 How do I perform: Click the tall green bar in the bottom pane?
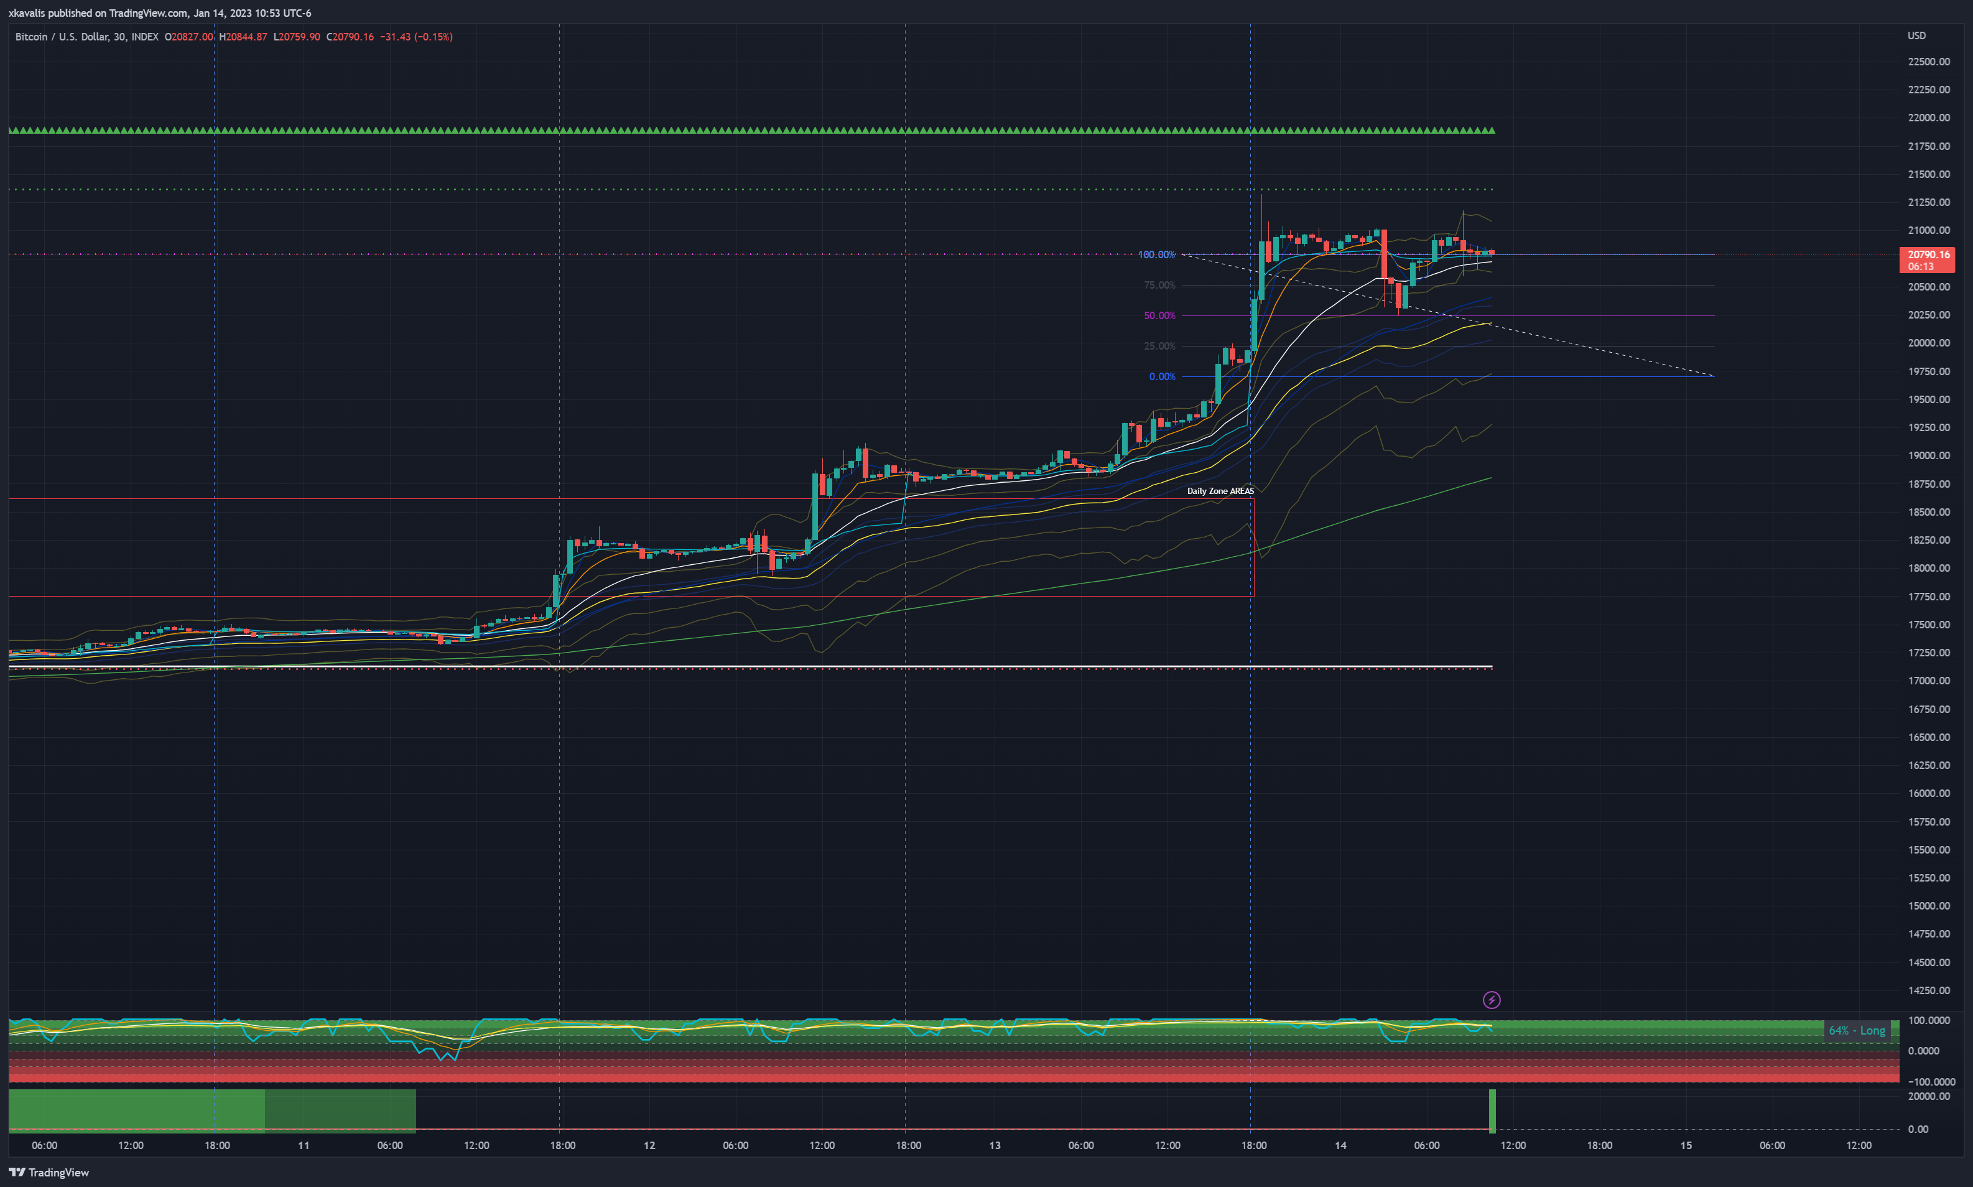1492,1111
